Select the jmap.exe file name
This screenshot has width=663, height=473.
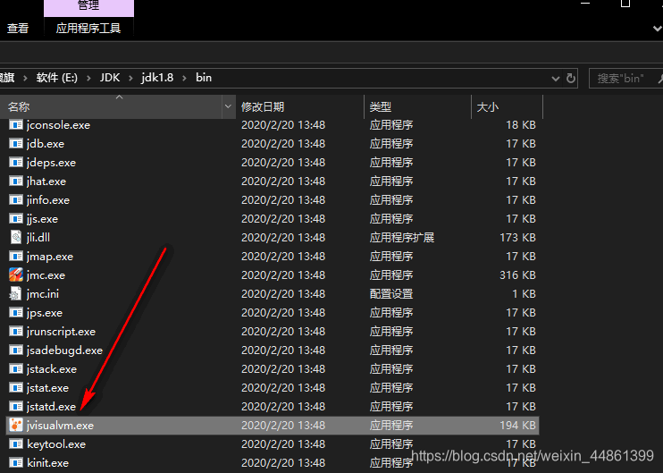point(50,257)
